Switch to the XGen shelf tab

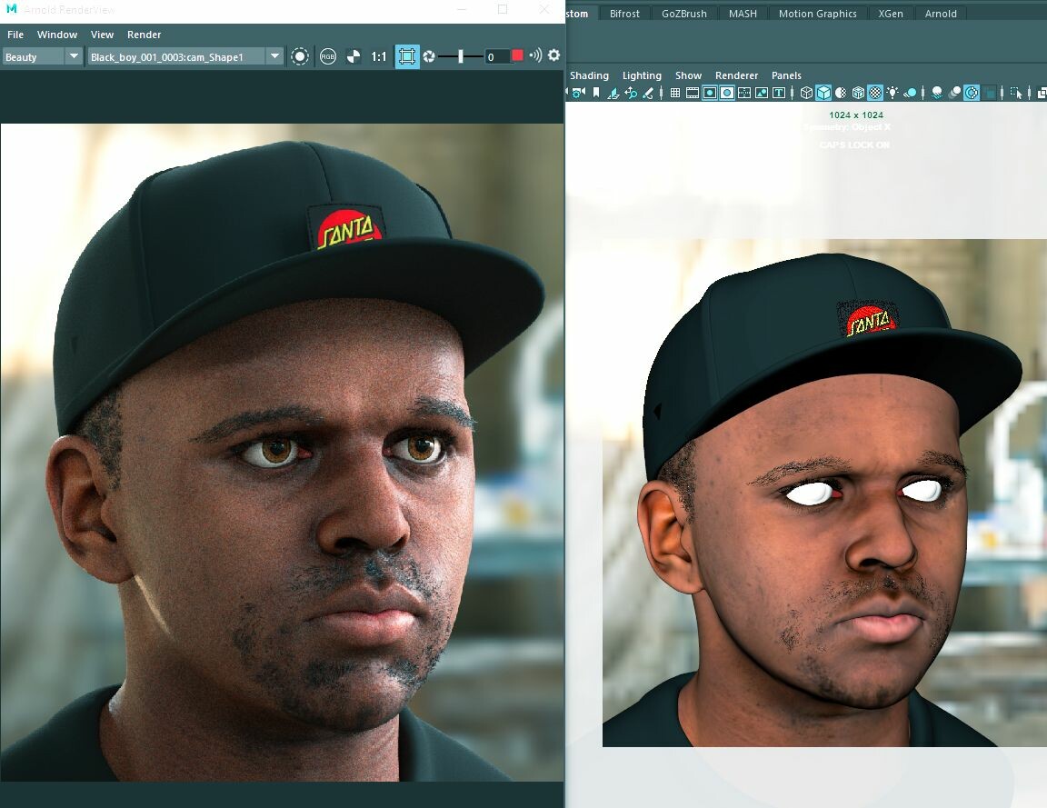[x=890, y=14]
